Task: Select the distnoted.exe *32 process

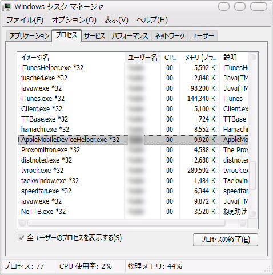Action: click(x=133, y=160)
